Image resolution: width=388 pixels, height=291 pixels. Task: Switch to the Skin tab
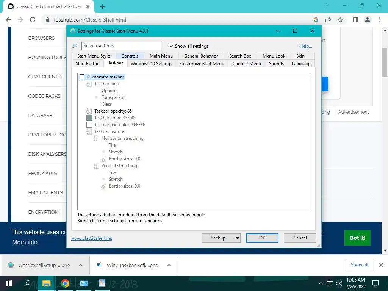[x=300, y=56]
